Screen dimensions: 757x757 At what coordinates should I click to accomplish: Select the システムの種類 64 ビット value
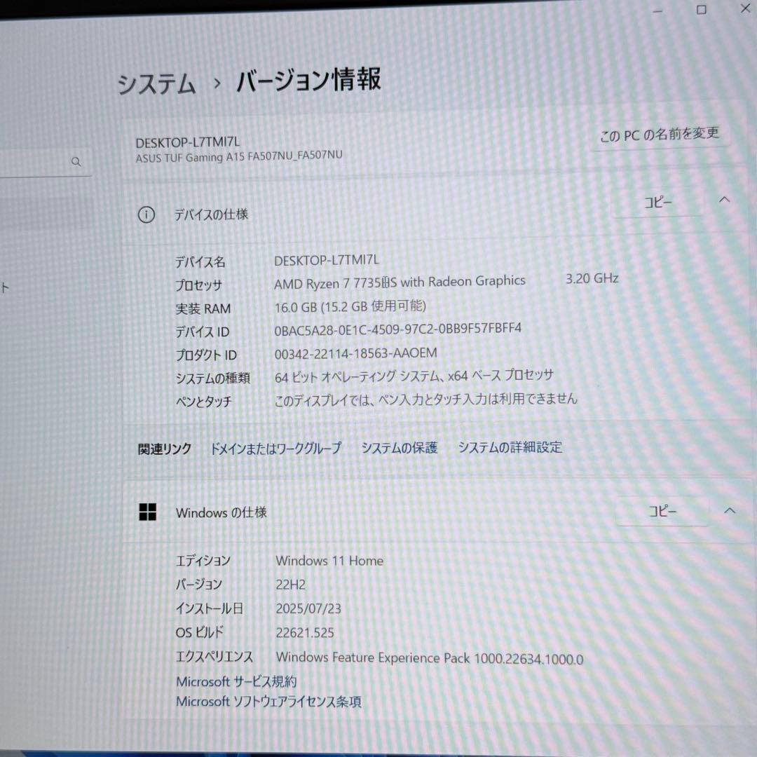click(414, 376)
